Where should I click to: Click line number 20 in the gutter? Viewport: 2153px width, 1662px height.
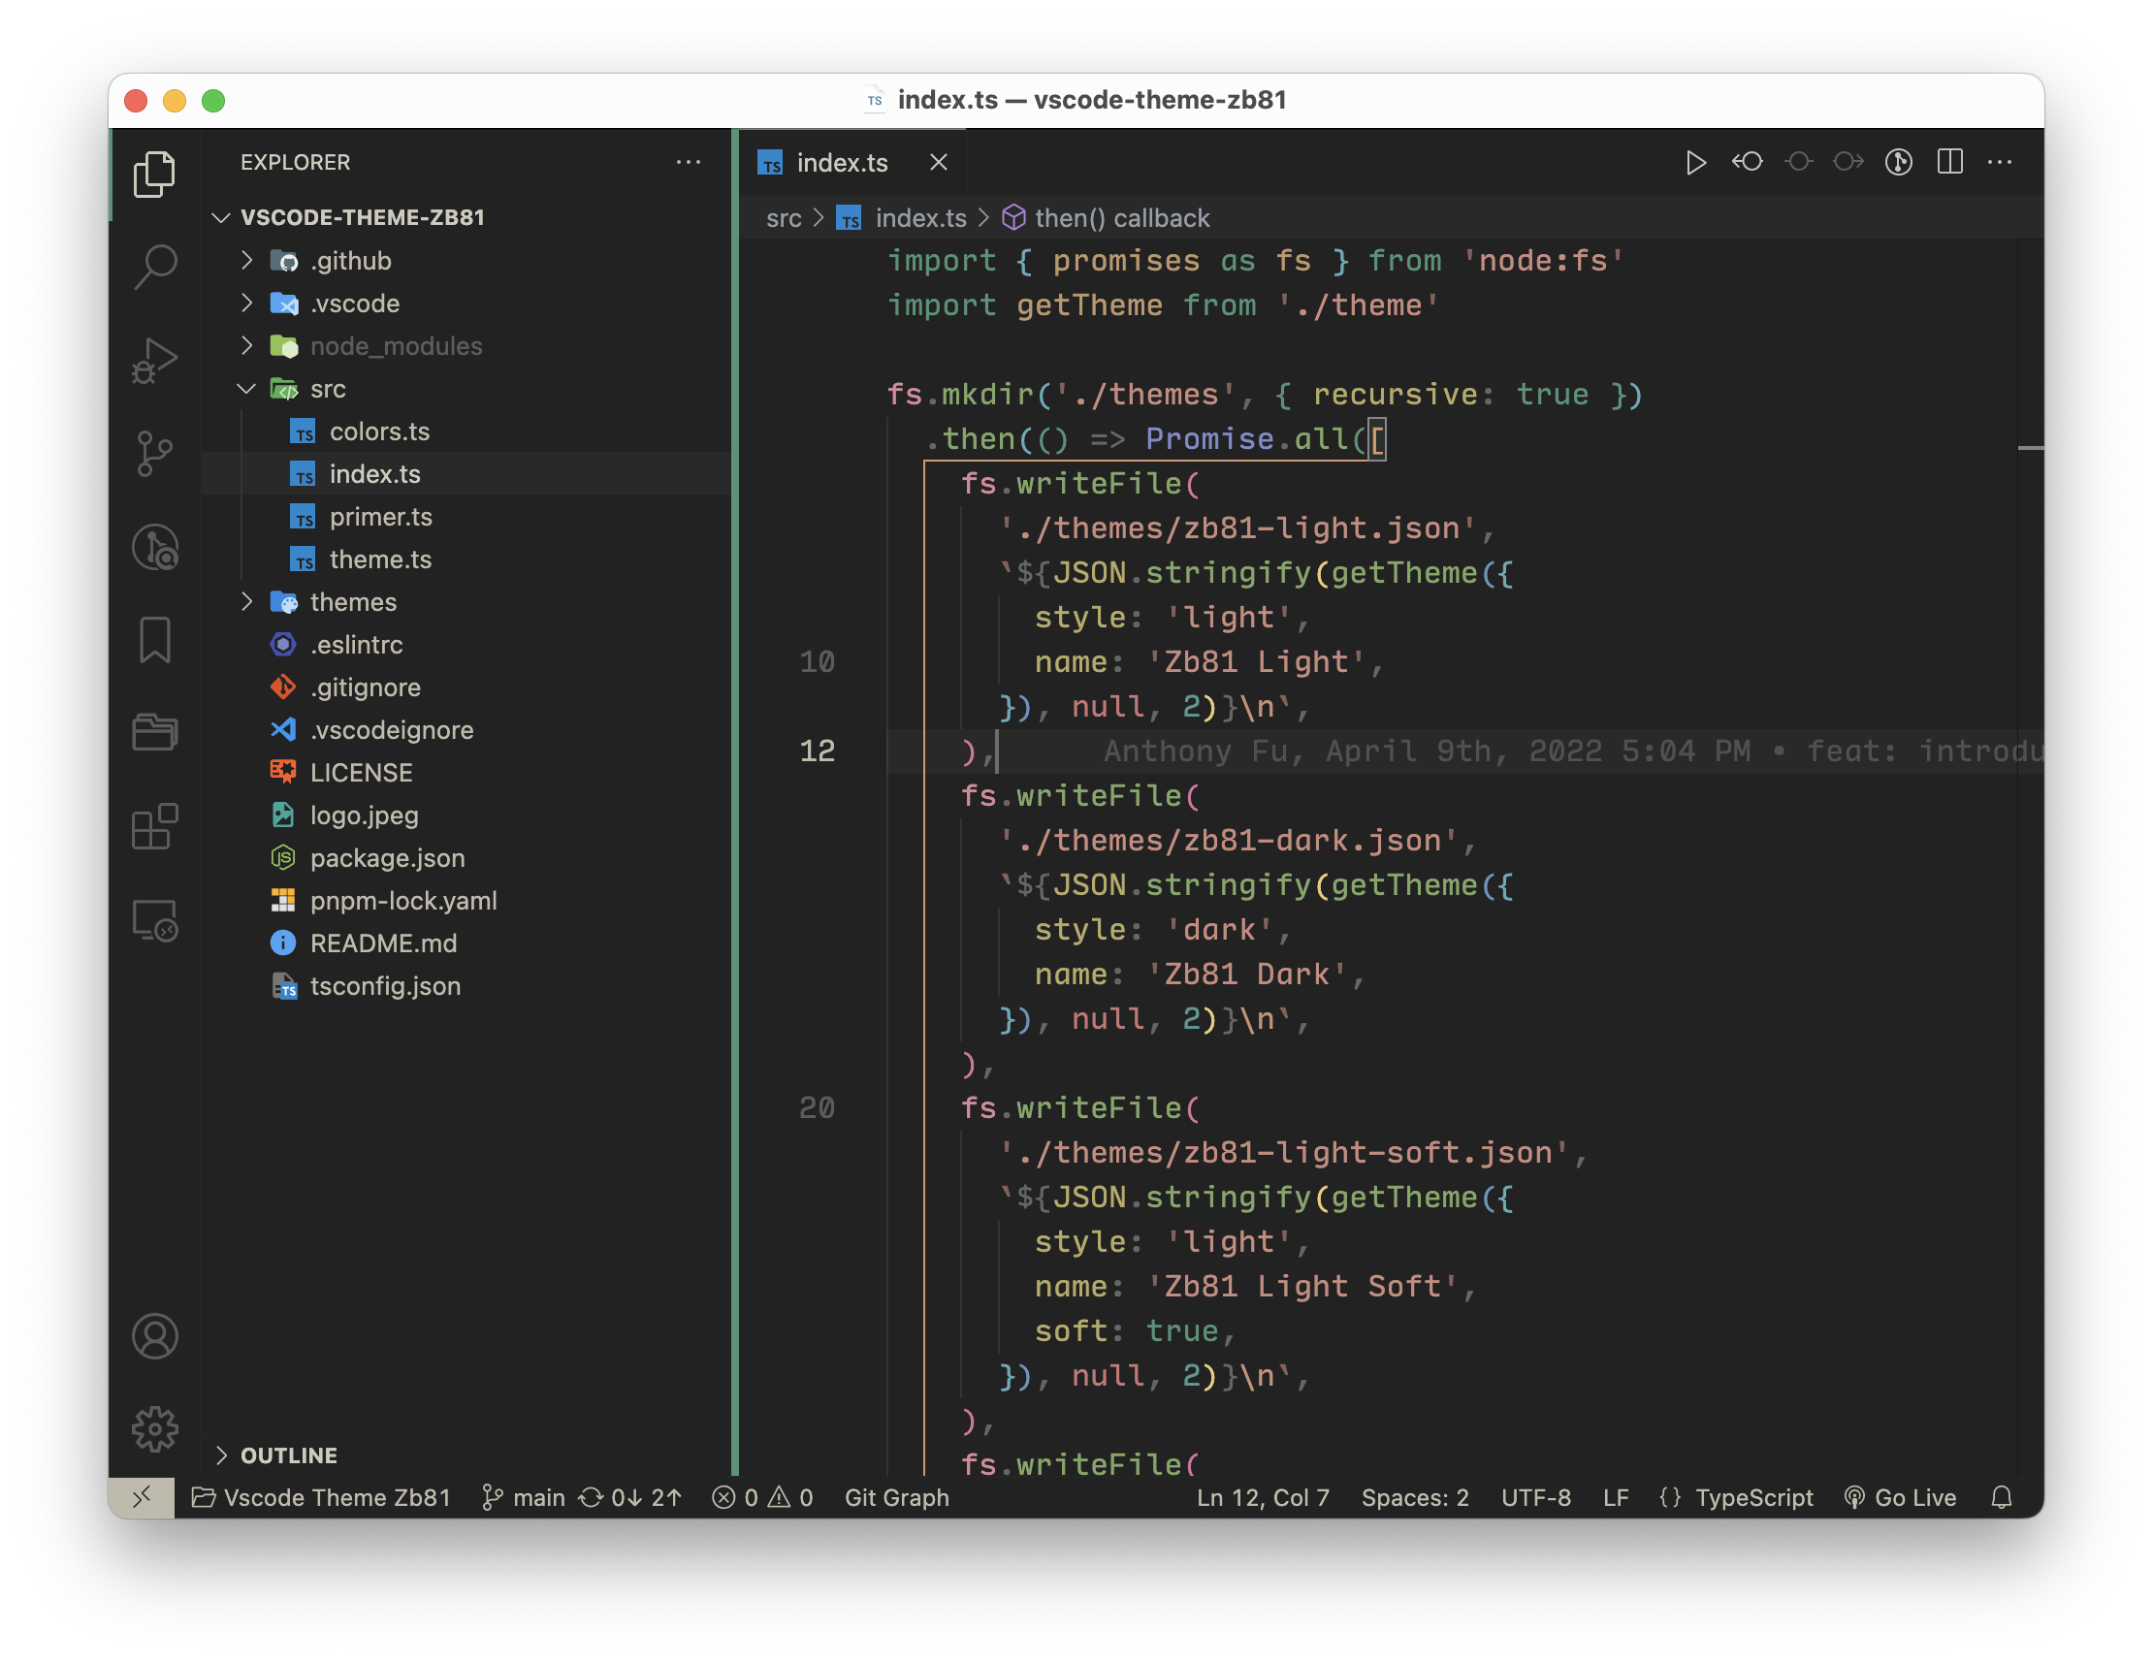818,1108
